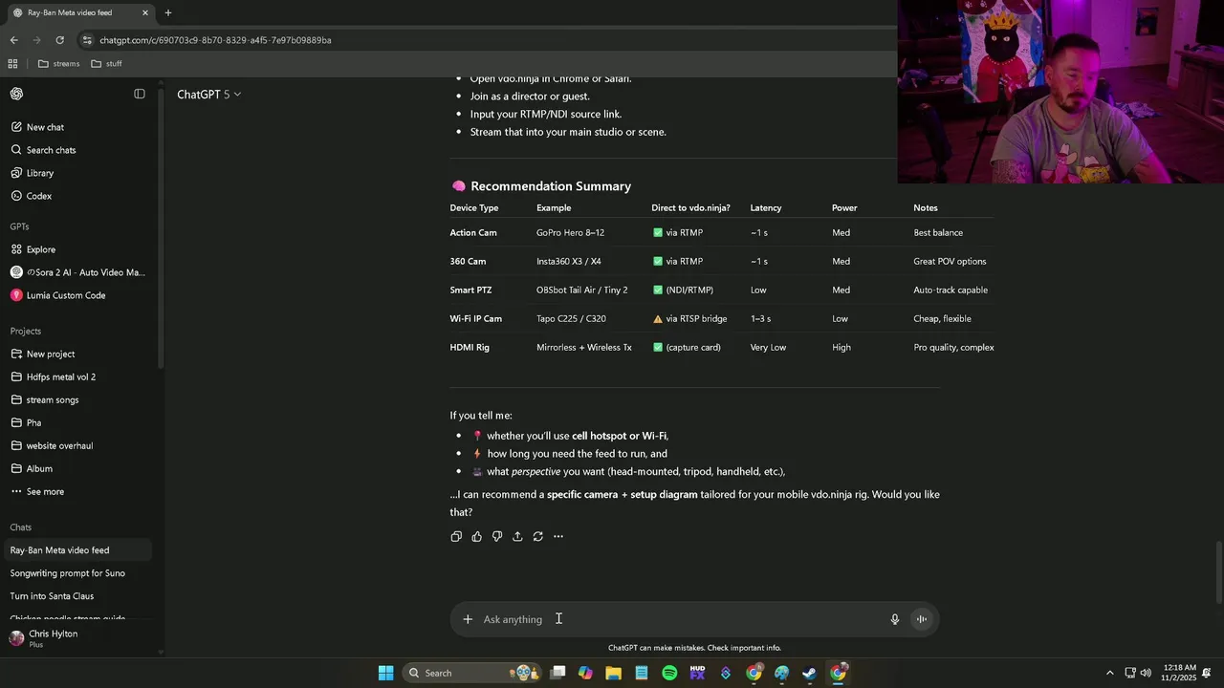Start dictation with the microphone icon

[x=895, y=619]
